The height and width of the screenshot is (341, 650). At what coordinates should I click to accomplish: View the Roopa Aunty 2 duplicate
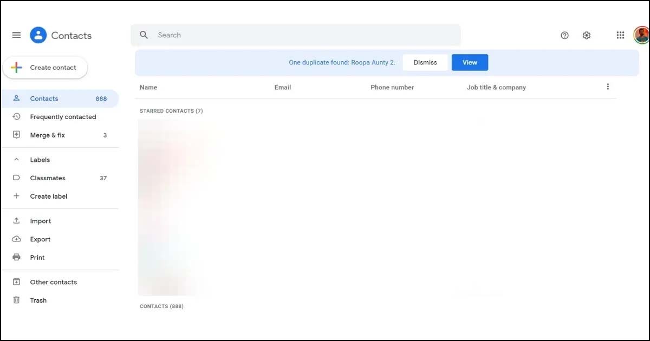pyautogui.click(x=470, y=62)
